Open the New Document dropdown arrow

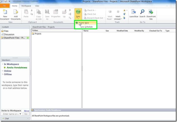pyautogui.click(x=10, y=19)
